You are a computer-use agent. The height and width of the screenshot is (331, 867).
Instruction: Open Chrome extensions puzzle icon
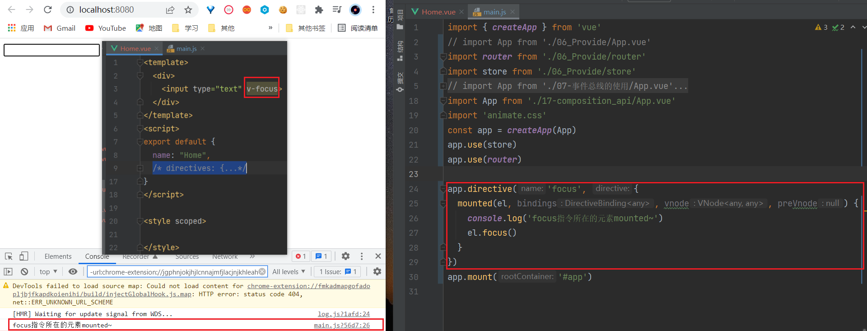pyautogui.click(x=319, y=9)
